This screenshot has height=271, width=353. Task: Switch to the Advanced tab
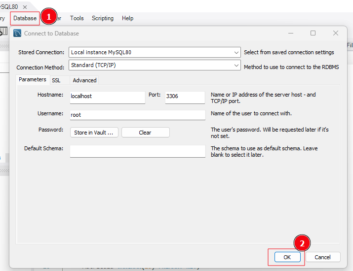[84, 80]
